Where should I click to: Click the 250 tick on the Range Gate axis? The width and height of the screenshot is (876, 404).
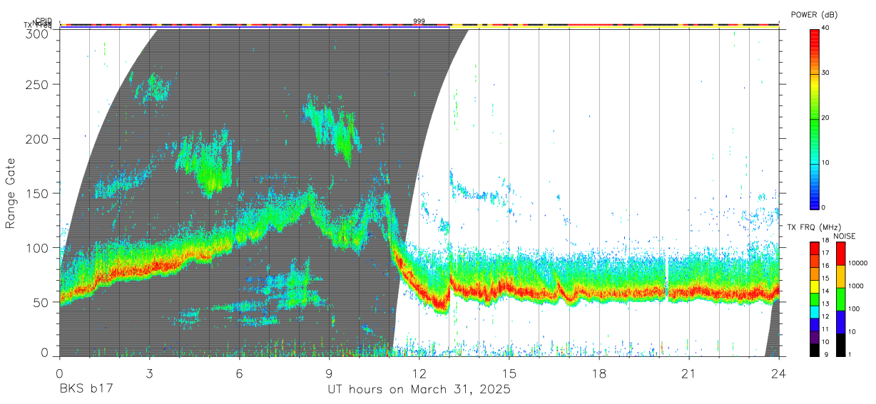click(39, 84)
